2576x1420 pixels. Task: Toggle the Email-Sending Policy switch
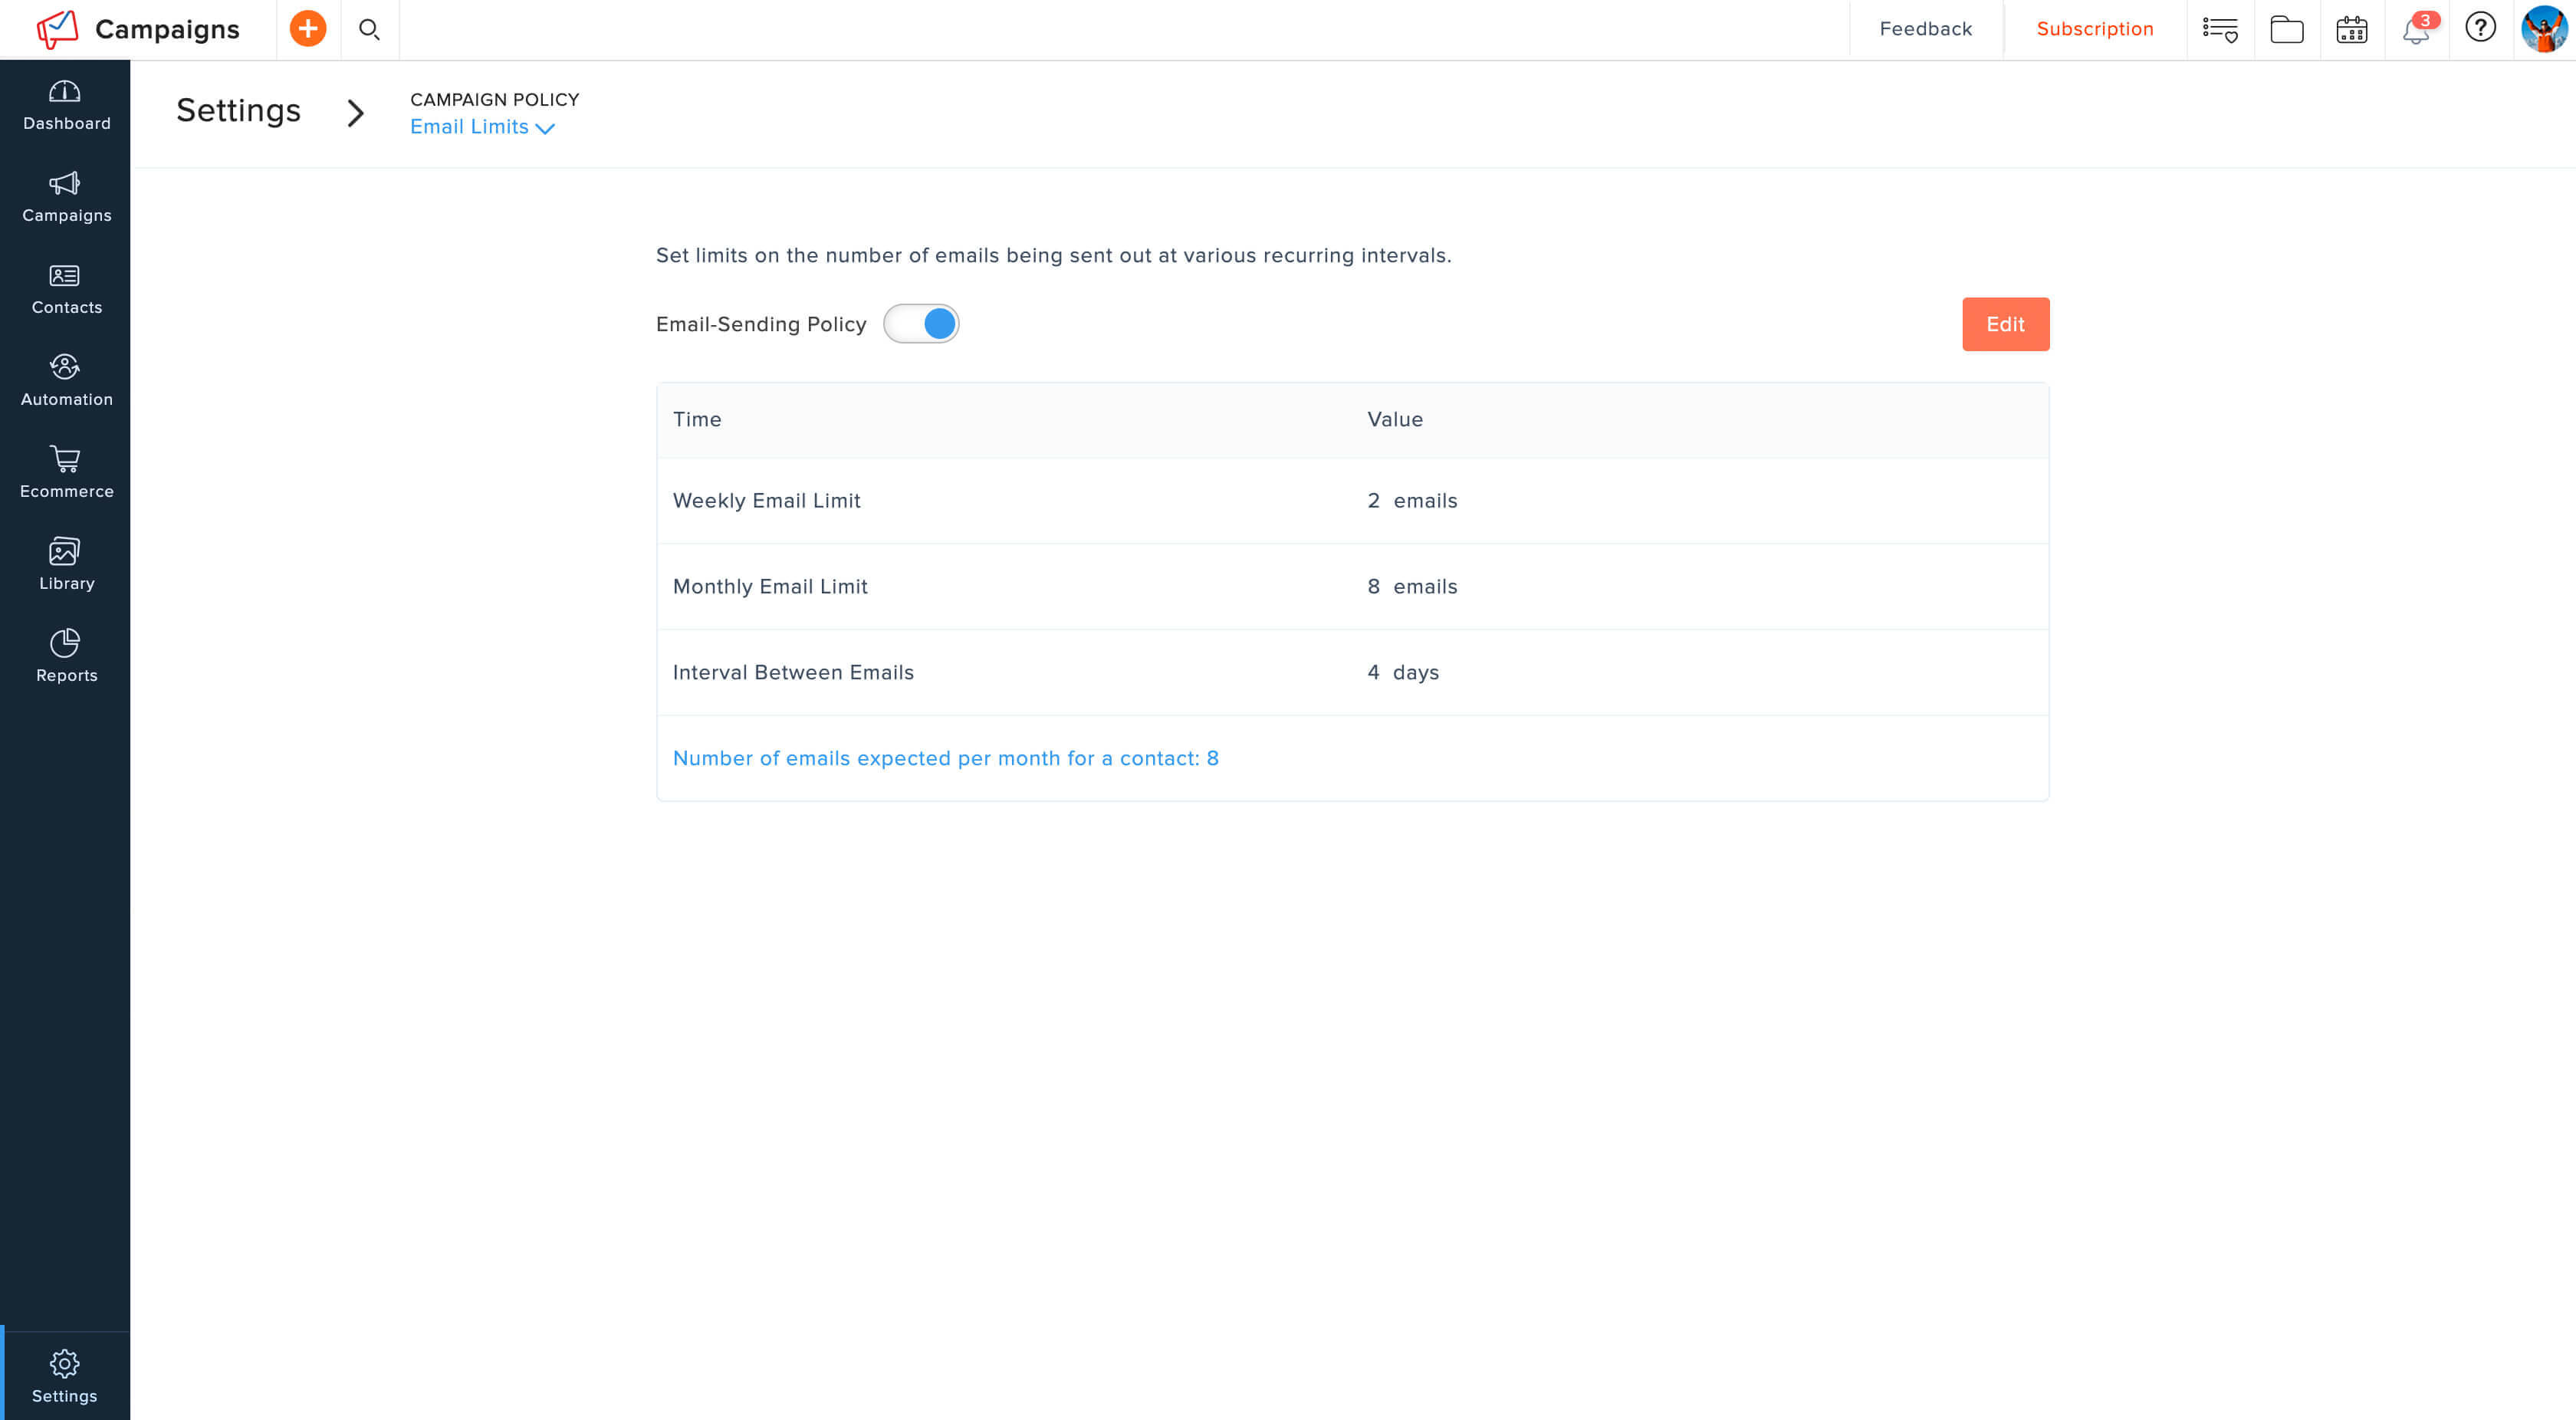pos(921,324)
